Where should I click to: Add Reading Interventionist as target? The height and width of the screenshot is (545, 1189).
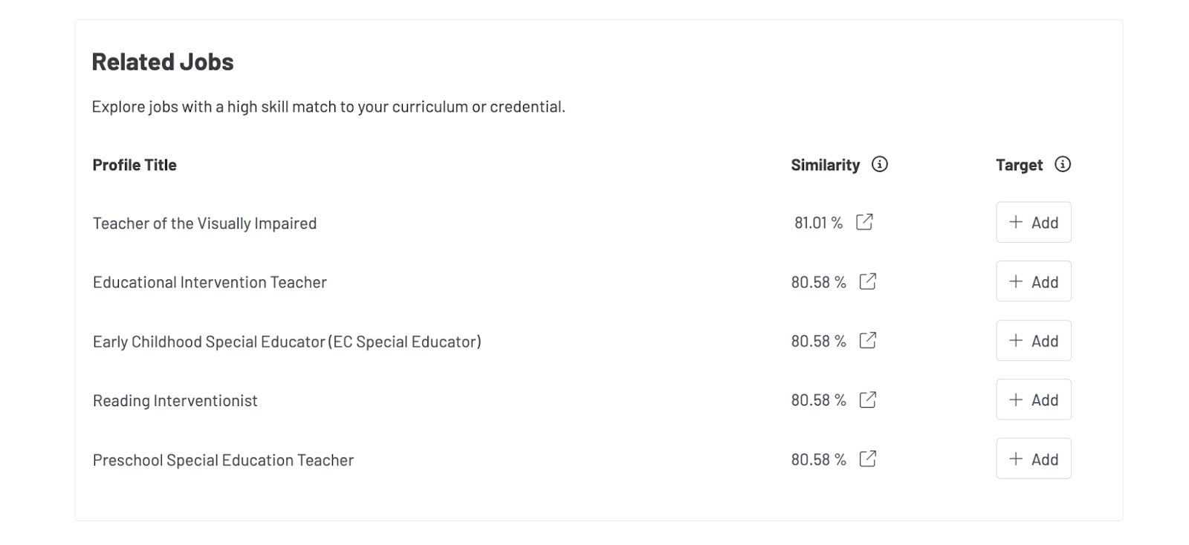tap(1034, 399)
